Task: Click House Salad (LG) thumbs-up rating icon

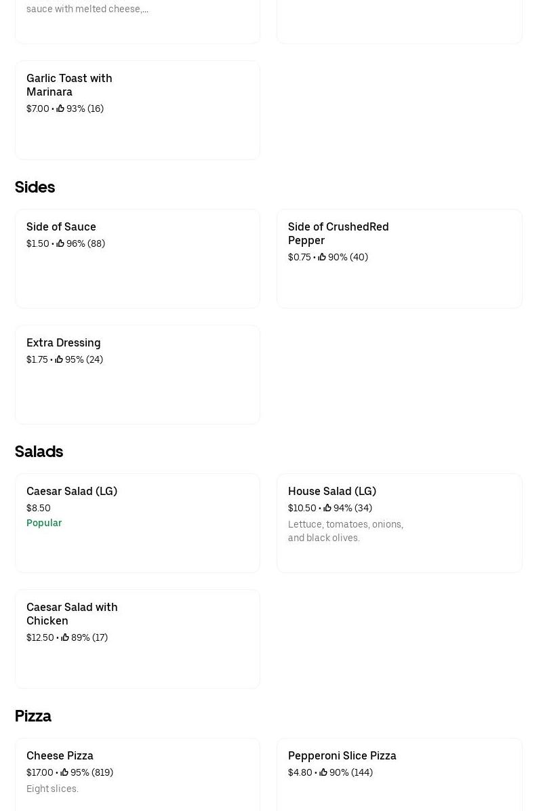Action: click(327, 508)
